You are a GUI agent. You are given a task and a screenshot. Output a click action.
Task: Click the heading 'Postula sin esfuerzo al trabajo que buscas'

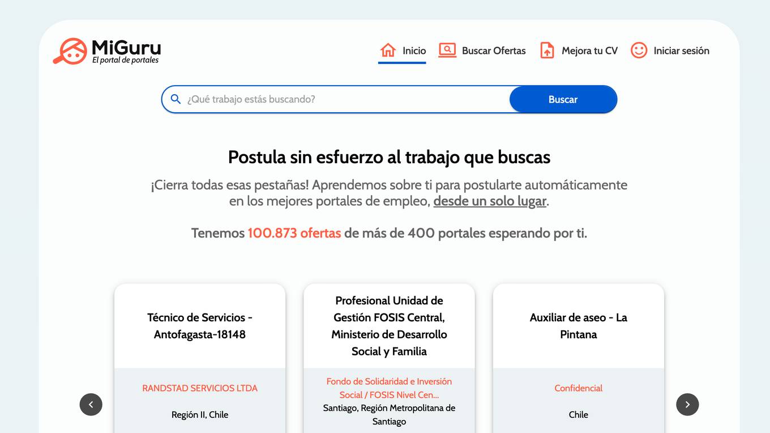coord(389,157)
